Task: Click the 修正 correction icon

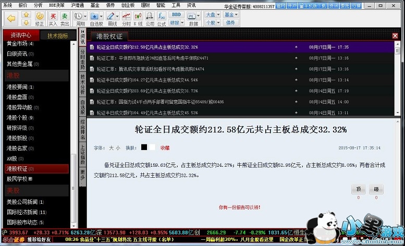Action: [40, 16]
